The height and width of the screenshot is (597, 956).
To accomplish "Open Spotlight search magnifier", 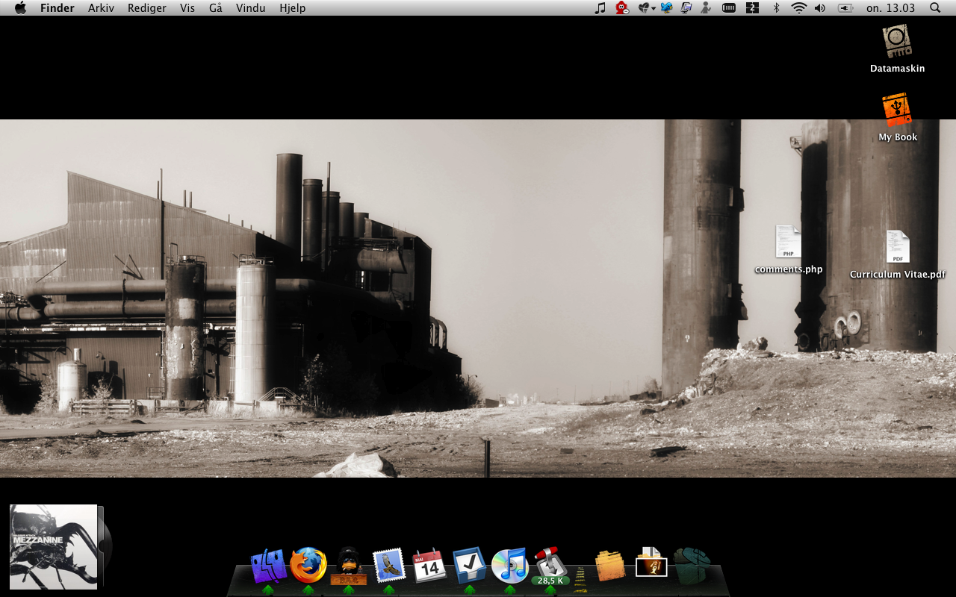I will tap(935, 8).
